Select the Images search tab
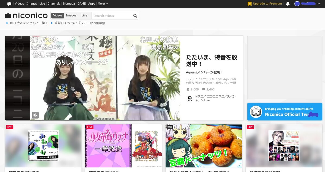Screen dimensions: 325x172 [71, 15]
